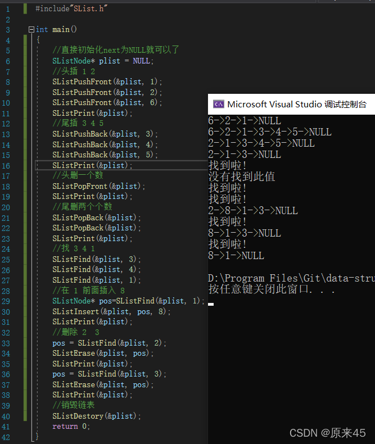Image resolution: width=375 pixels, height=444 pixels.
Task: Click the comment '//删除 2 3'
Action: pos(76,332)
